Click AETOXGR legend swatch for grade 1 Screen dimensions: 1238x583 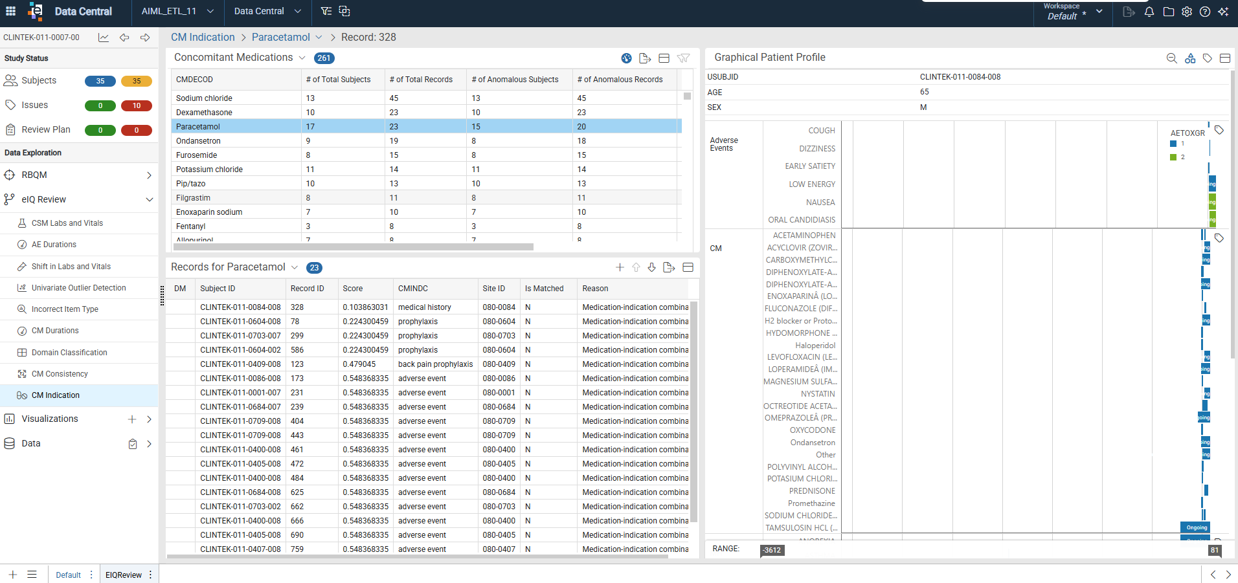pos(1173,144)
